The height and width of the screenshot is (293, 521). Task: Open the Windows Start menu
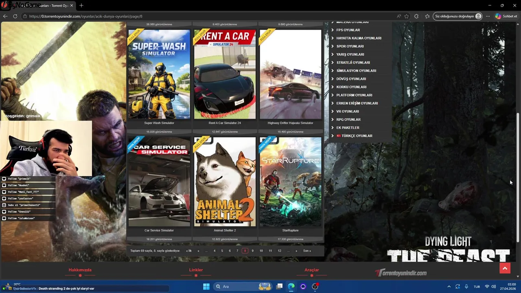click(206, 286)
